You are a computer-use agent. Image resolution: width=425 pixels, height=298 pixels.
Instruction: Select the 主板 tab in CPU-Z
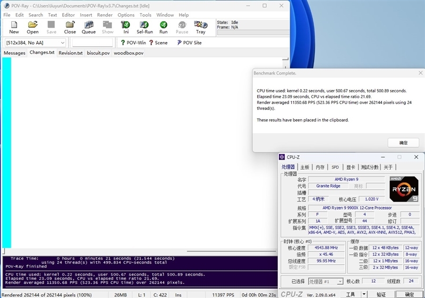coord(305,167)
